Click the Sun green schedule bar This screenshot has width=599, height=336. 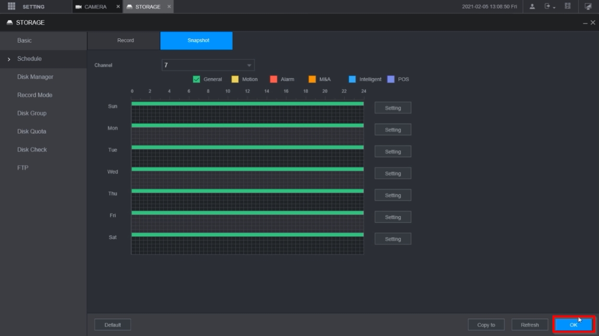click(x=247, y=103)
